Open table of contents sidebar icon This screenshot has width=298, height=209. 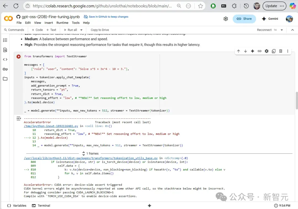click(x=5, y=40)
